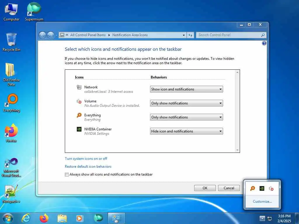Open the Help question mark icon
The height and width of the screenshot is (224, 299).
tap(264, 43)
